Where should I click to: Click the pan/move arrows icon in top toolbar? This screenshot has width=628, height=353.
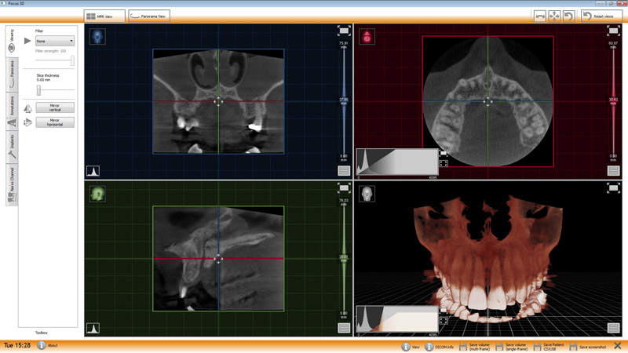coord(554,16)
